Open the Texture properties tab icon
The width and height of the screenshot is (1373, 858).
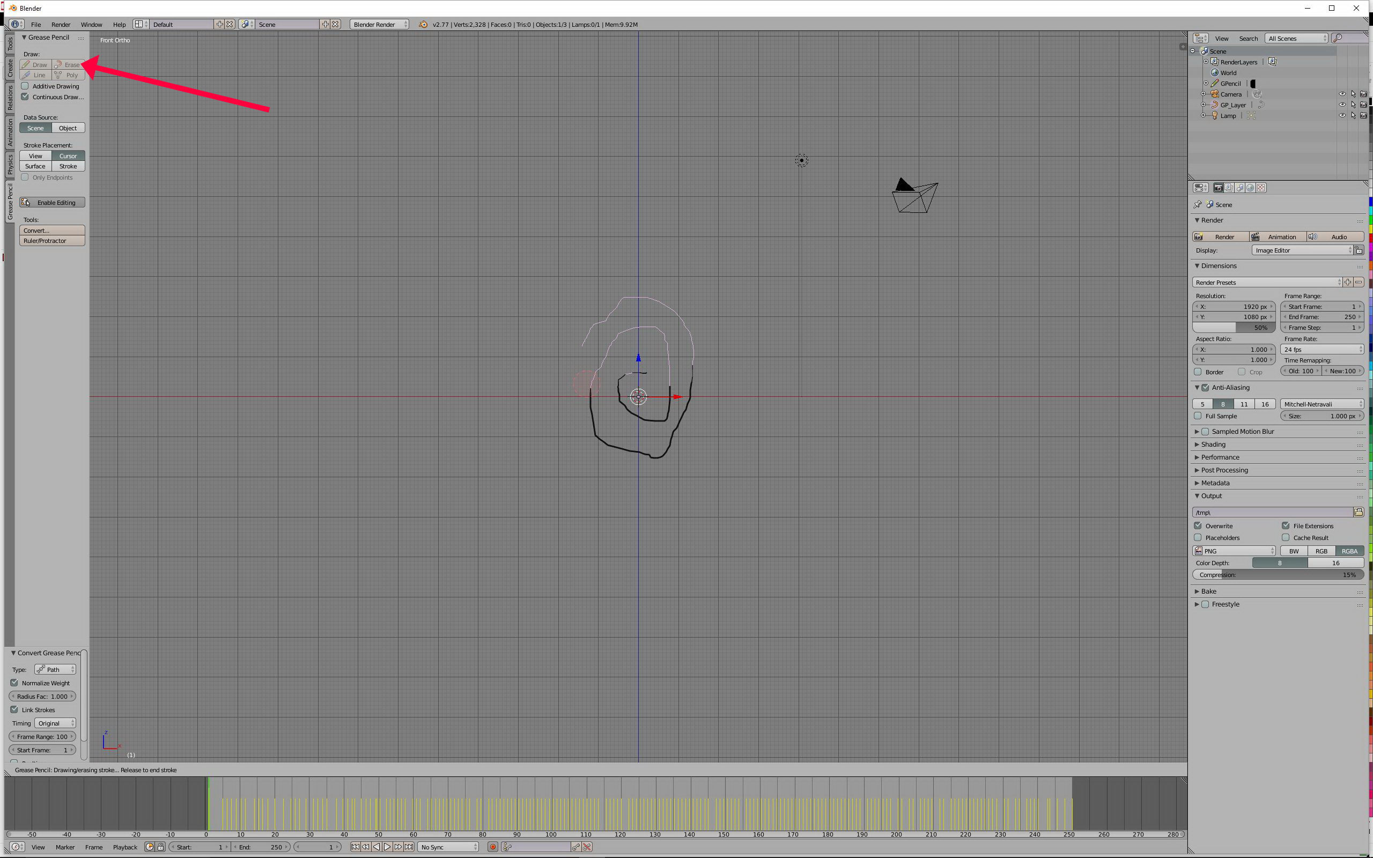1261,188
